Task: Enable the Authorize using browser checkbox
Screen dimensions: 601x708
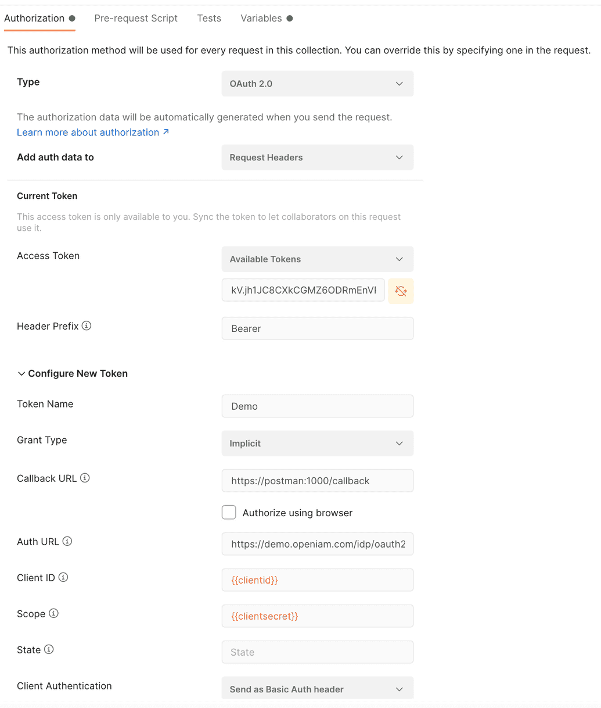Action: click(229, 512)
